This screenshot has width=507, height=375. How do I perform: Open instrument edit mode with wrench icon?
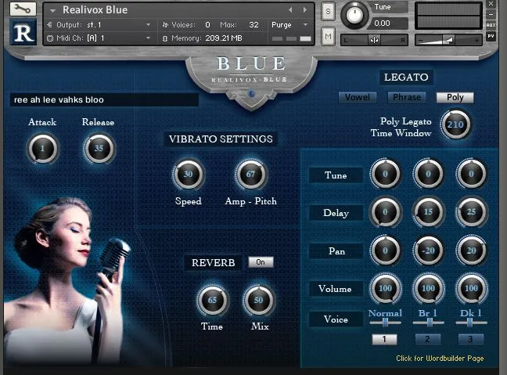pos(22,9)
